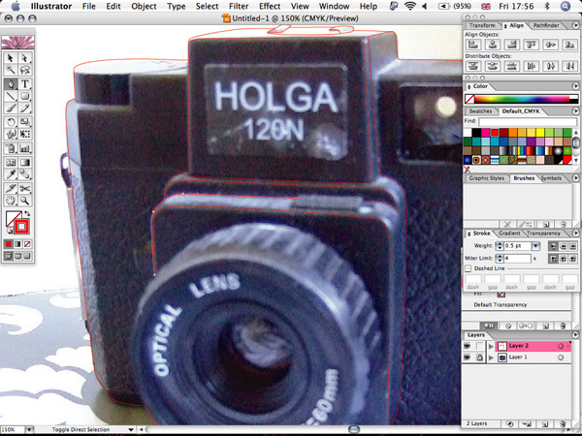The height and width of the screenshot is (436, 582).
Task: Expand Layer 1 disclosure triangle
Action: tap(492, 358)
